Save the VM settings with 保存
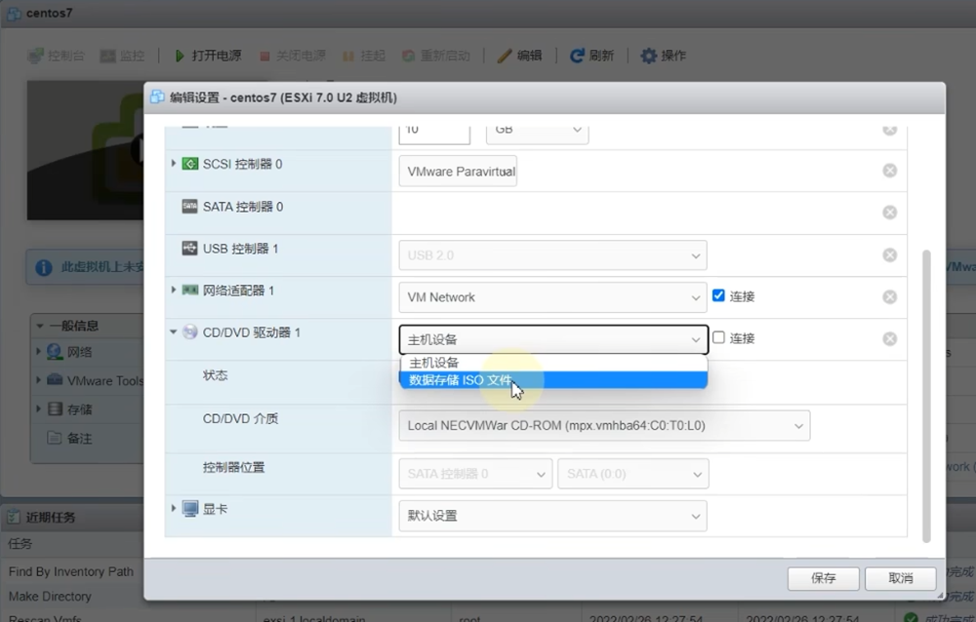Screen dimensions: 976x622 [824, 578]
